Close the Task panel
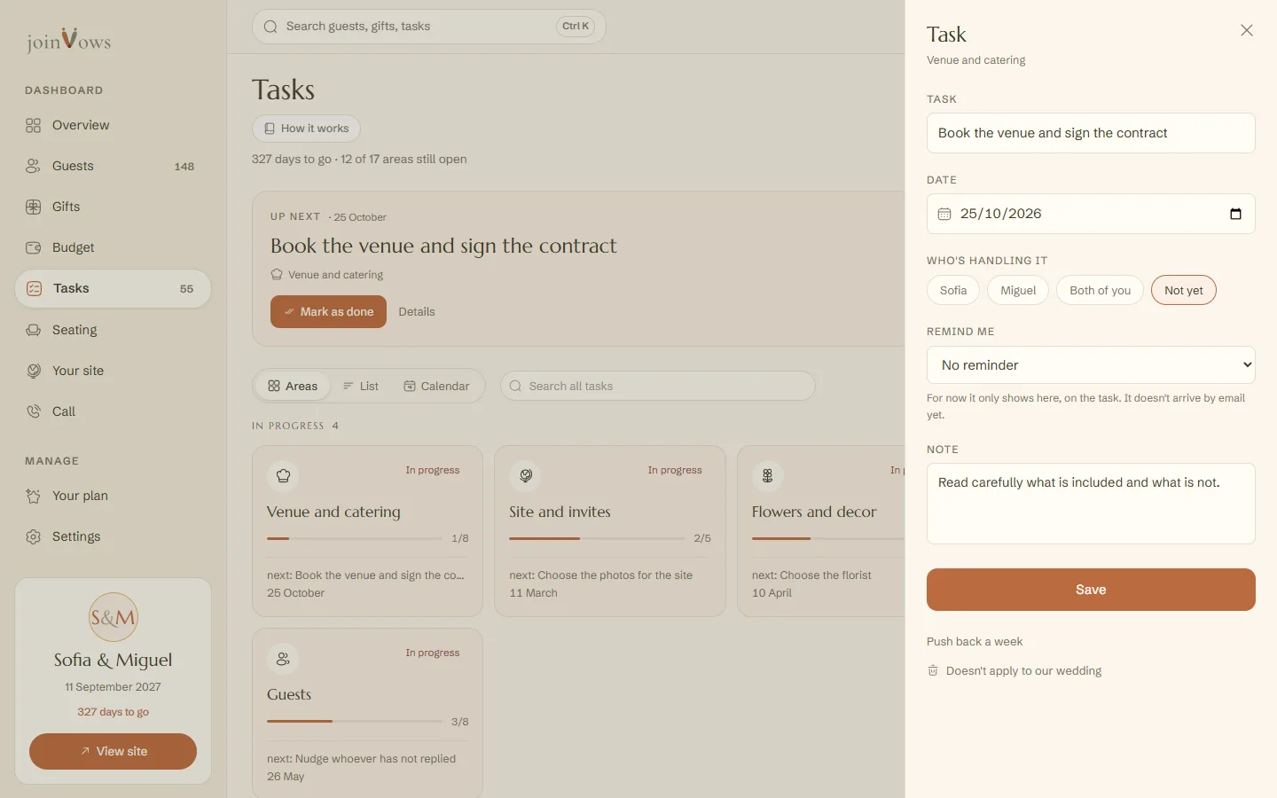 pos(1247,30)
